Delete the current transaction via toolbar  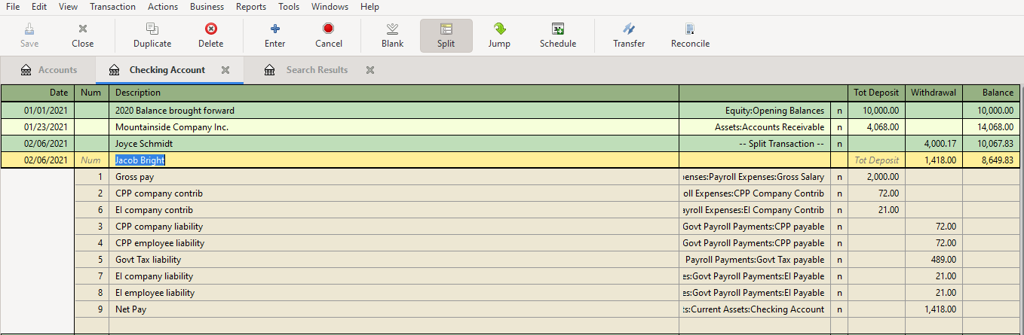[x=210, y=35]
